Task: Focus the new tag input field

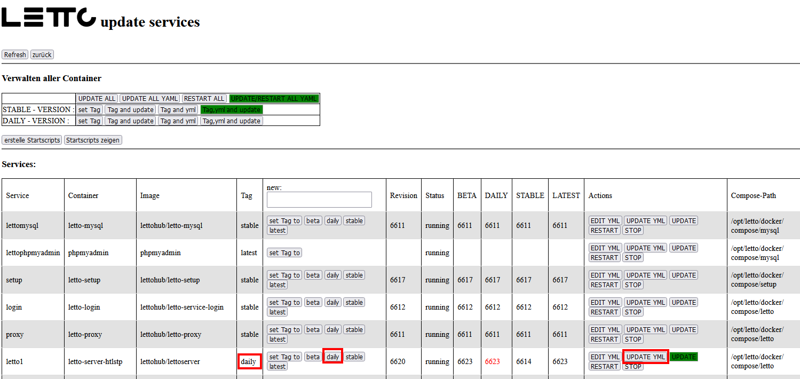Action: click(319, 200)
